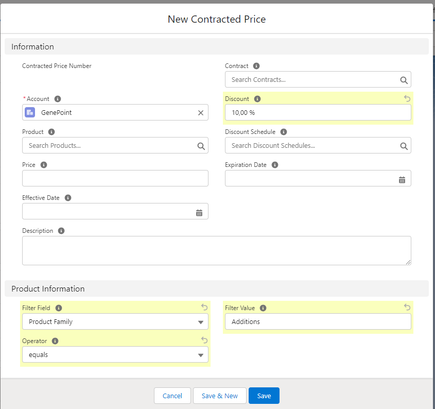
Task: Open the Expiration Date calendar picker
Action: (x=402, y=180)
